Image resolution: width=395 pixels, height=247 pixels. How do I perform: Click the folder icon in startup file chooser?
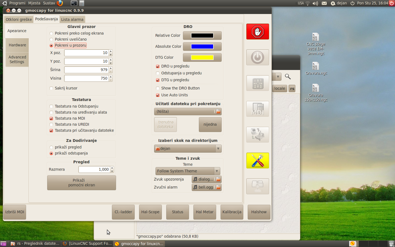point(218,111)
